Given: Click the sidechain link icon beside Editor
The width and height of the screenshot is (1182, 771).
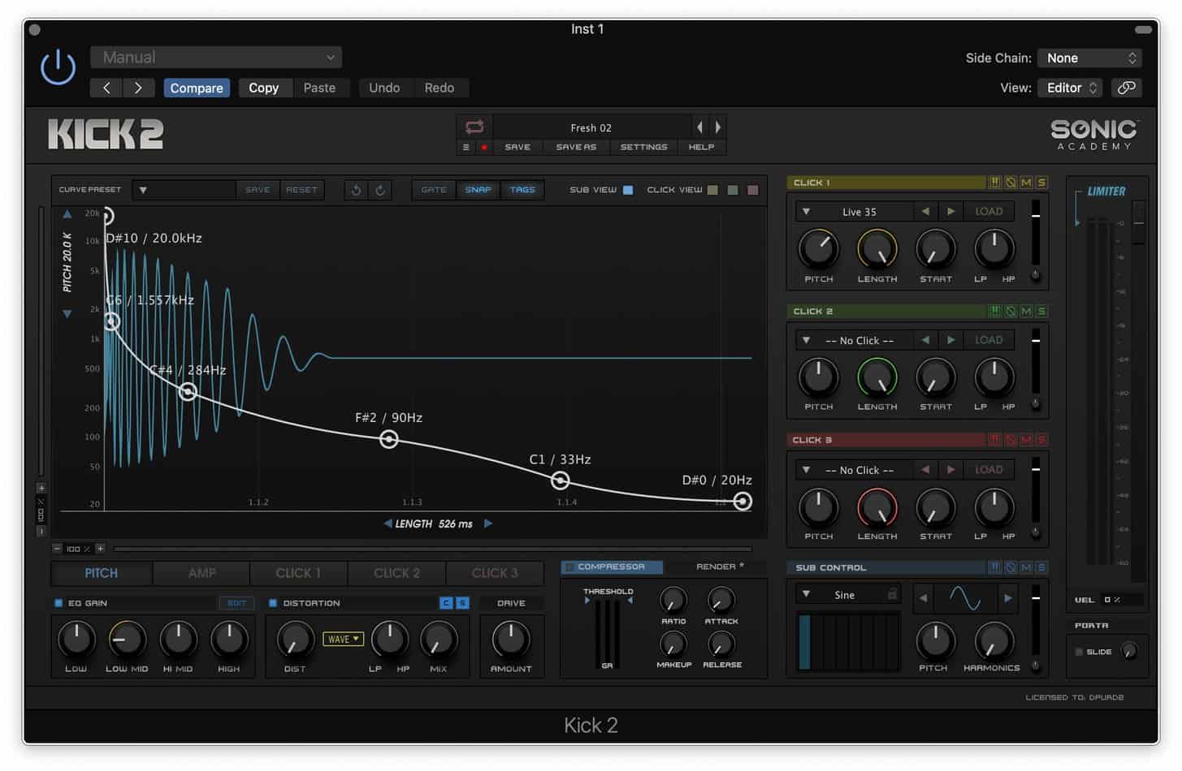Looking at the screenshot, I should 1126,88.
